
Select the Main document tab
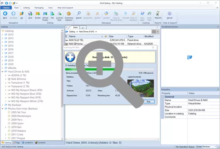click(x=75, y=27)
